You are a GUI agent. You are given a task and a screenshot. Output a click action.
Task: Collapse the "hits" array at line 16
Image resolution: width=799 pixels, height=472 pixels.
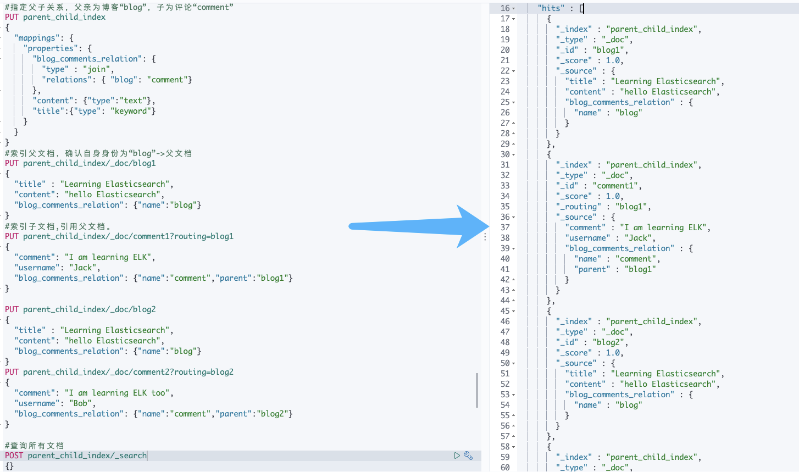(x=514, y=8)
